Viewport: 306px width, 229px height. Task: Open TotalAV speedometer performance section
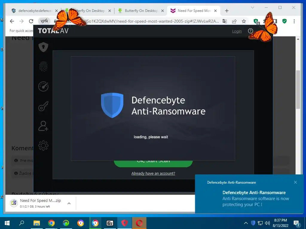tap(43, 86)
